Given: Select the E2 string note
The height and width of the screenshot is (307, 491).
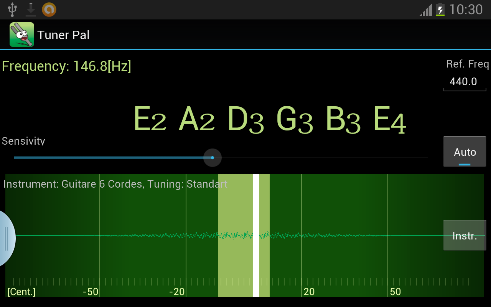Looking at the screenshot, I should [x=150, y=119].
